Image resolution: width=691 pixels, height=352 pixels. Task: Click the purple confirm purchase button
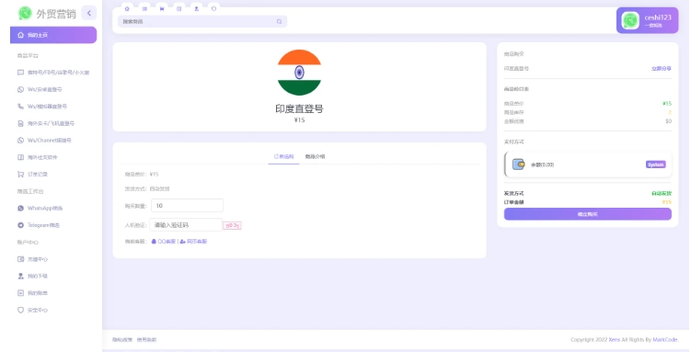[588, 214]
